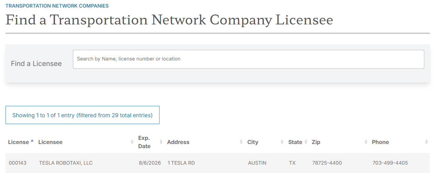Click sort arrows icon for Zip column

tap(366, 142)
